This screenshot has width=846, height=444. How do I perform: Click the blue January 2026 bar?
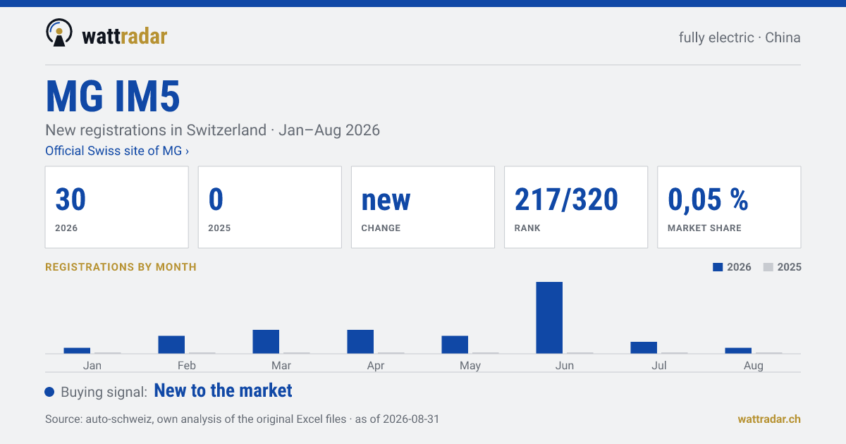tap(77, 350)
